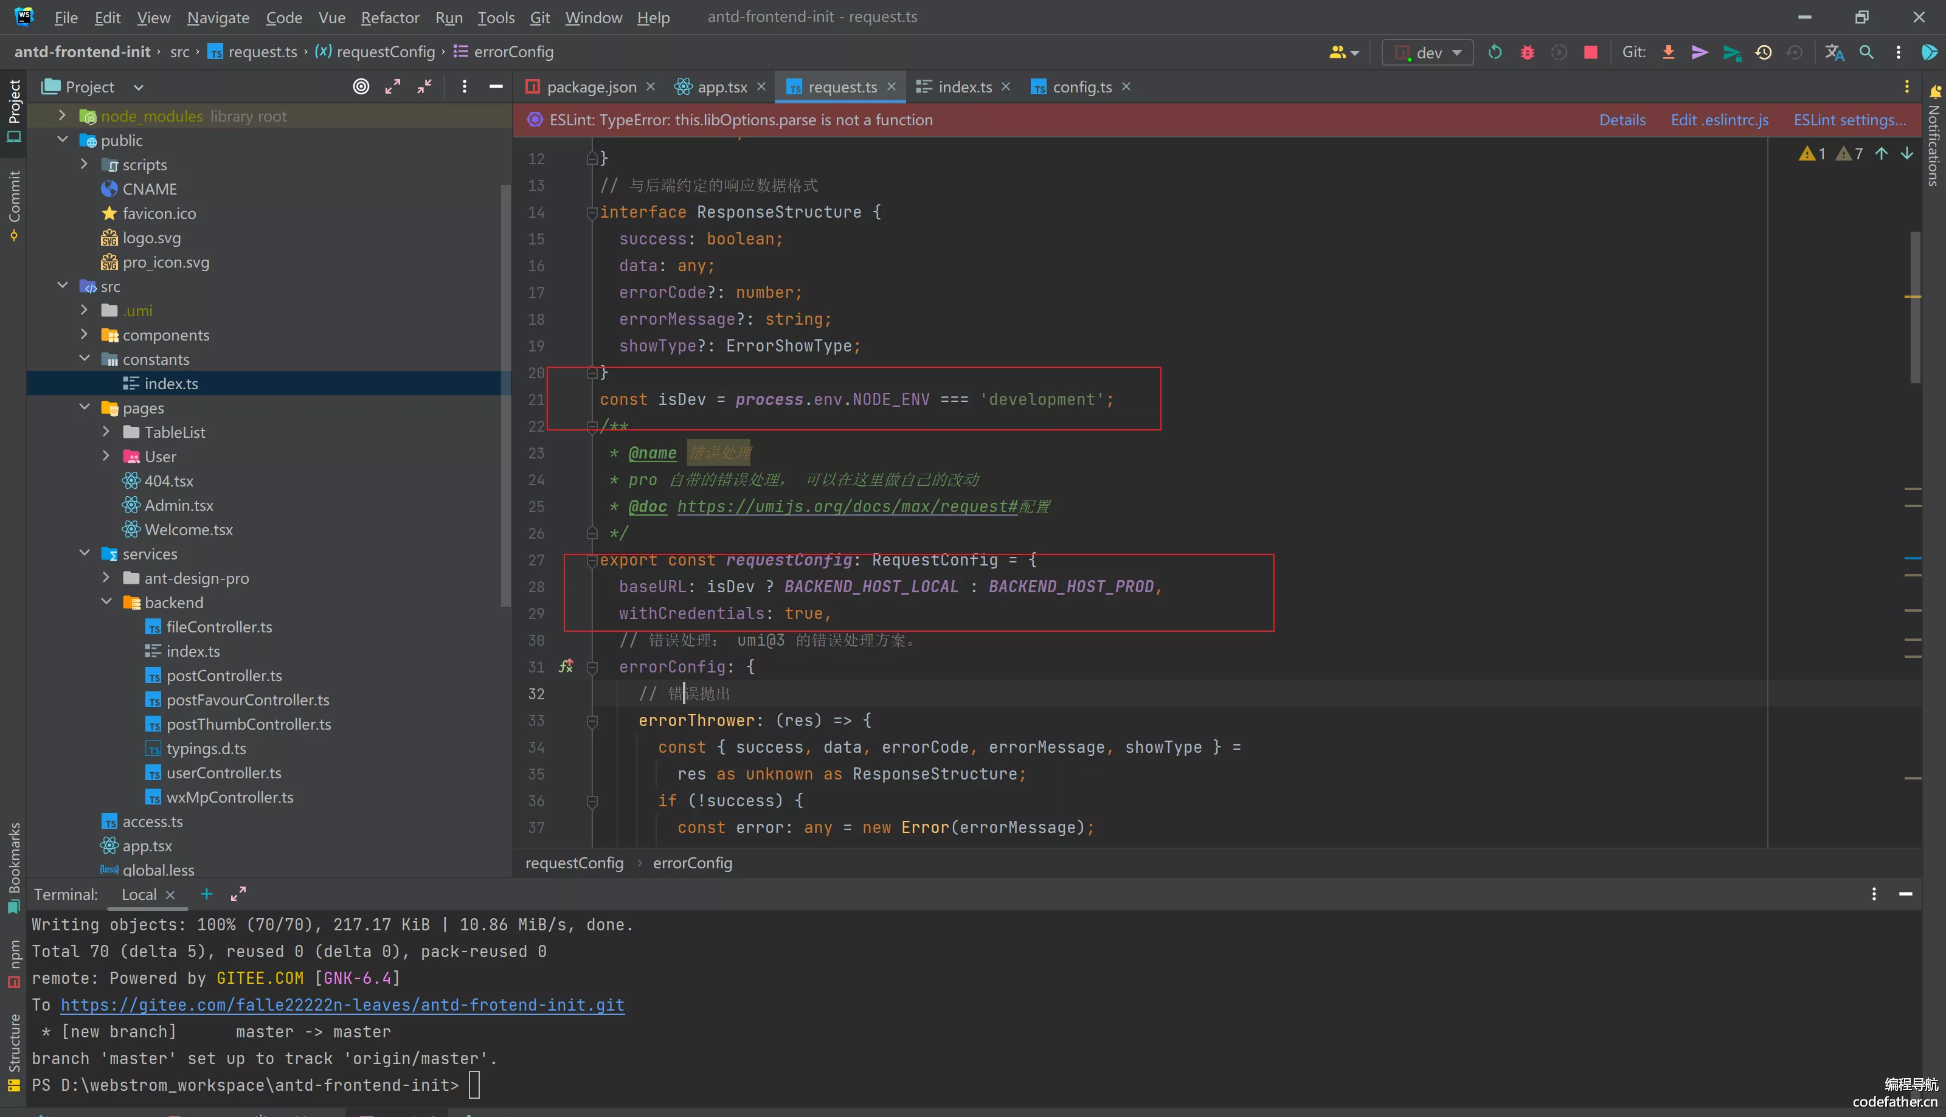
Task: Open the Navigate menu in menu bar
Action: click(x=216, y=18)
